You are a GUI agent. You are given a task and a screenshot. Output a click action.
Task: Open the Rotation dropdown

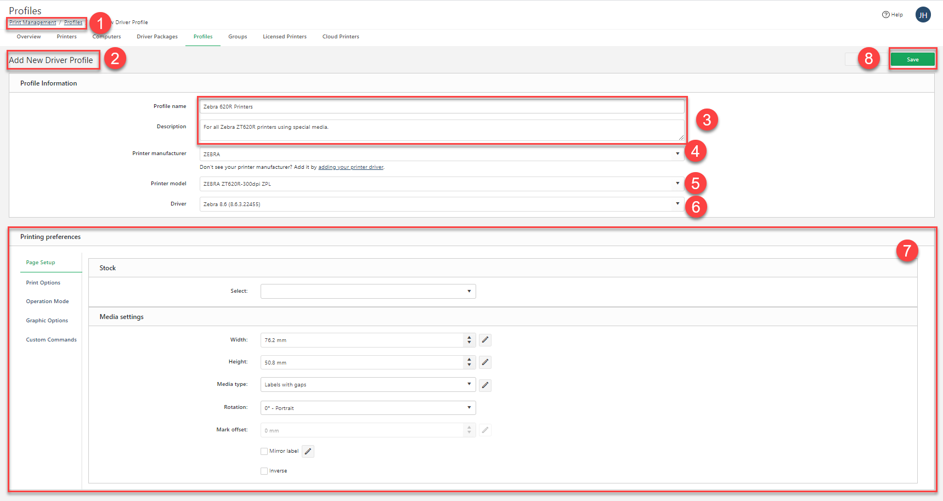[x=368, y=408]
